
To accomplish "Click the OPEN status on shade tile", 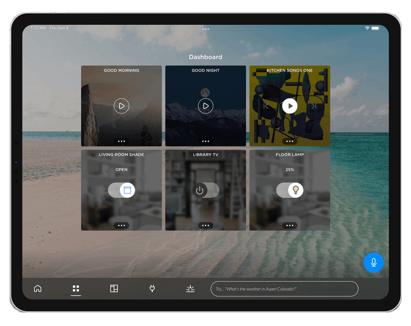I will coord(121,170).
